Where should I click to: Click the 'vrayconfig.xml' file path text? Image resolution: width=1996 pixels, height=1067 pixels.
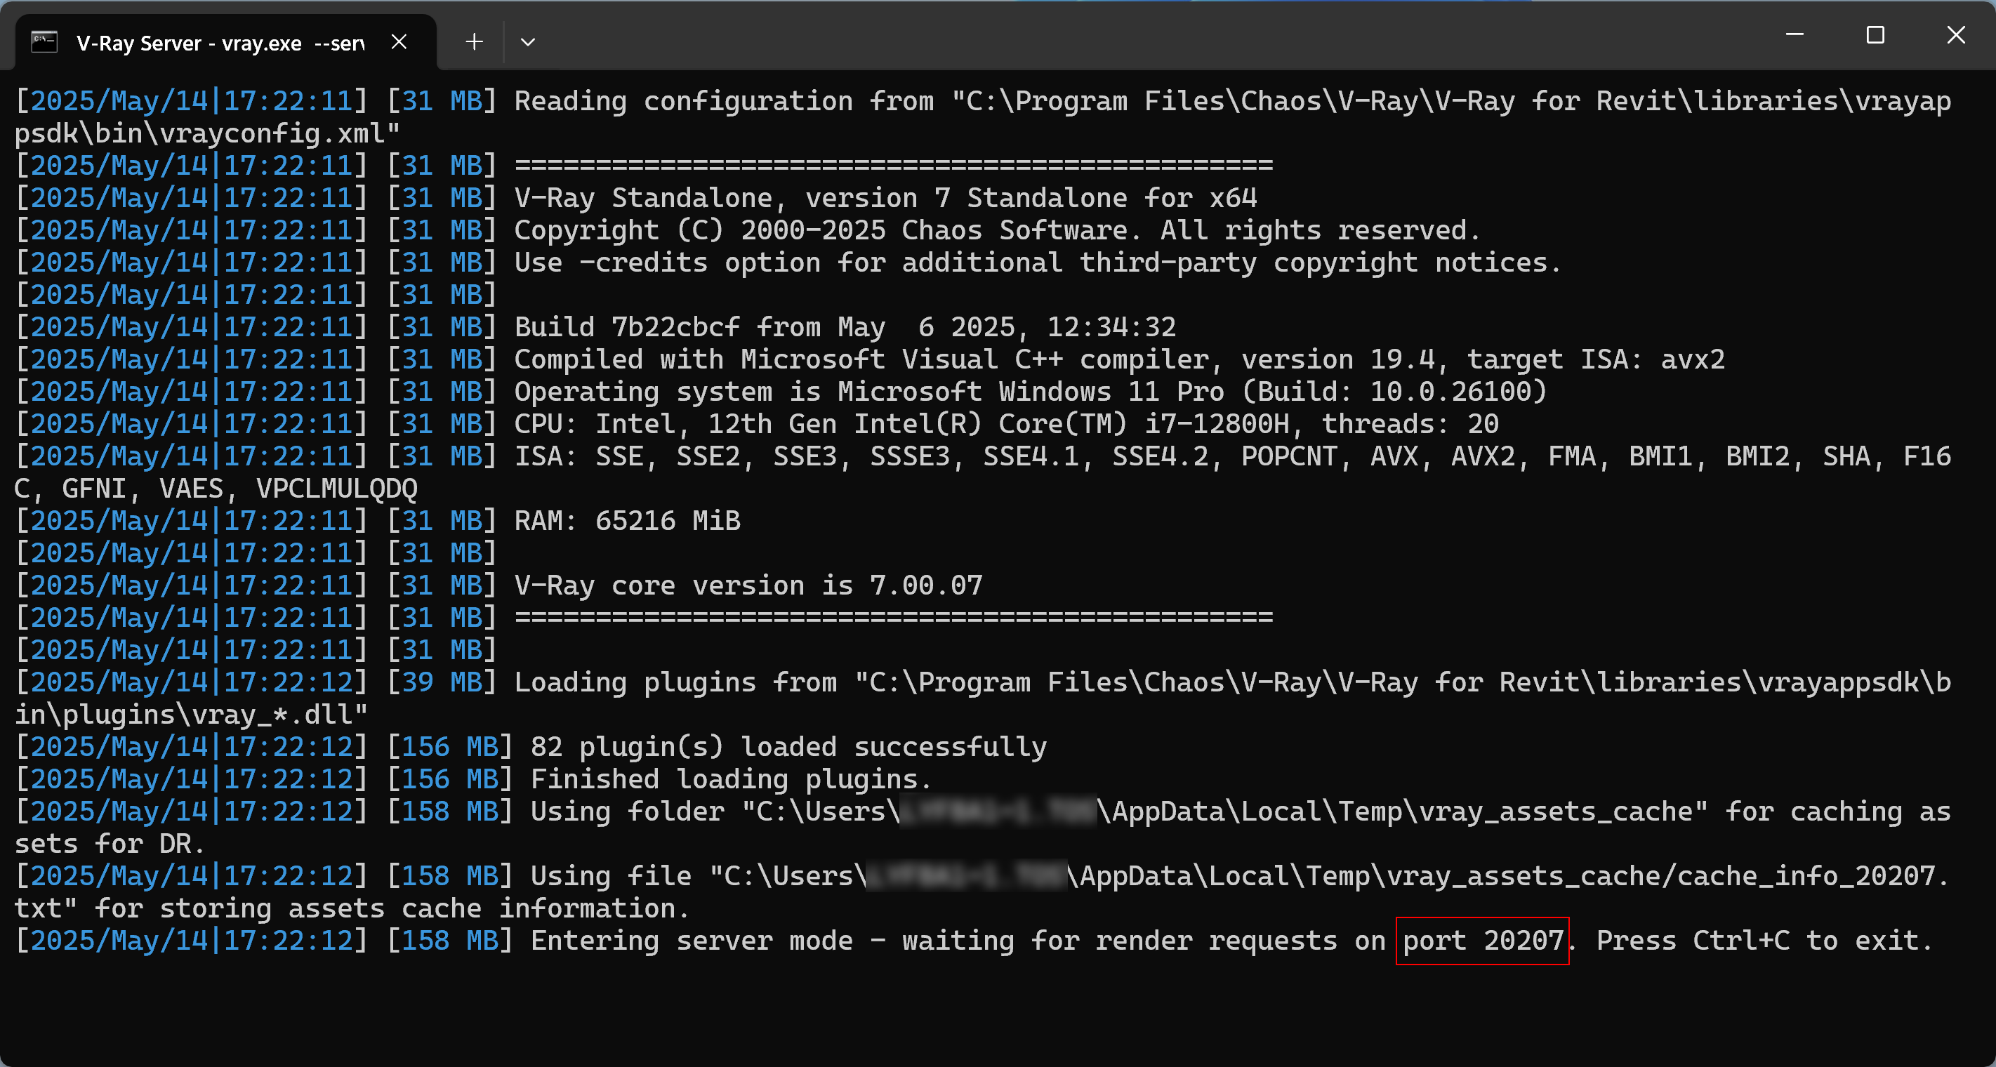point(982,117)
